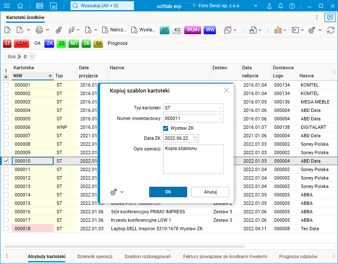338x264 pixels.
Task: Click the paperclip attachments icon
Action: coord(59,30)
